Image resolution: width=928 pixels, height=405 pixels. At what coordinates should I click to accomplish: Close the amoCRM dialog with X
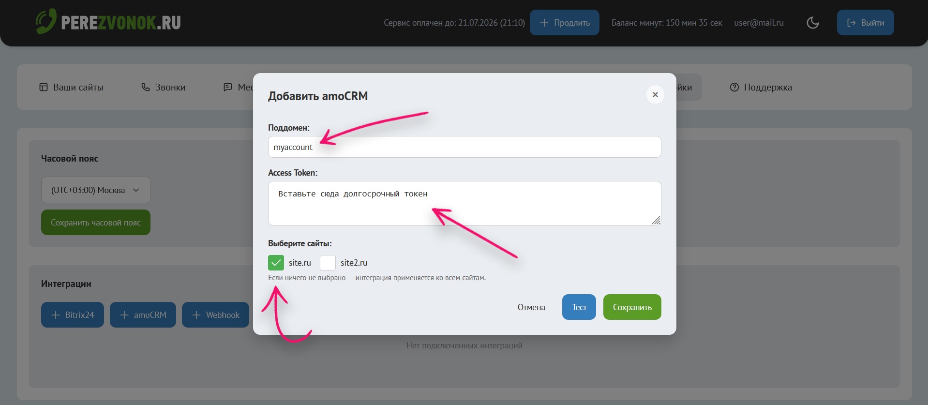click(655, 94)
